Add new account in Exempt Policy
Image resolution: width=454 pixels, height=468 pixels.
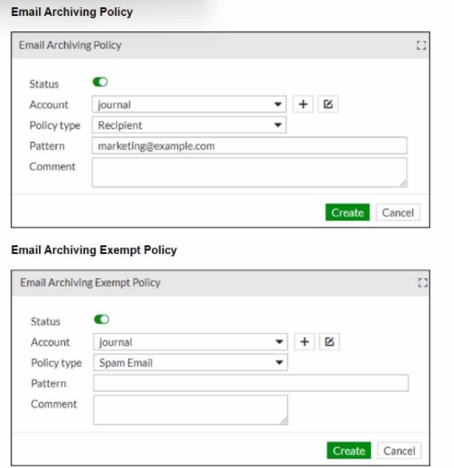click(x=304, y=341)
